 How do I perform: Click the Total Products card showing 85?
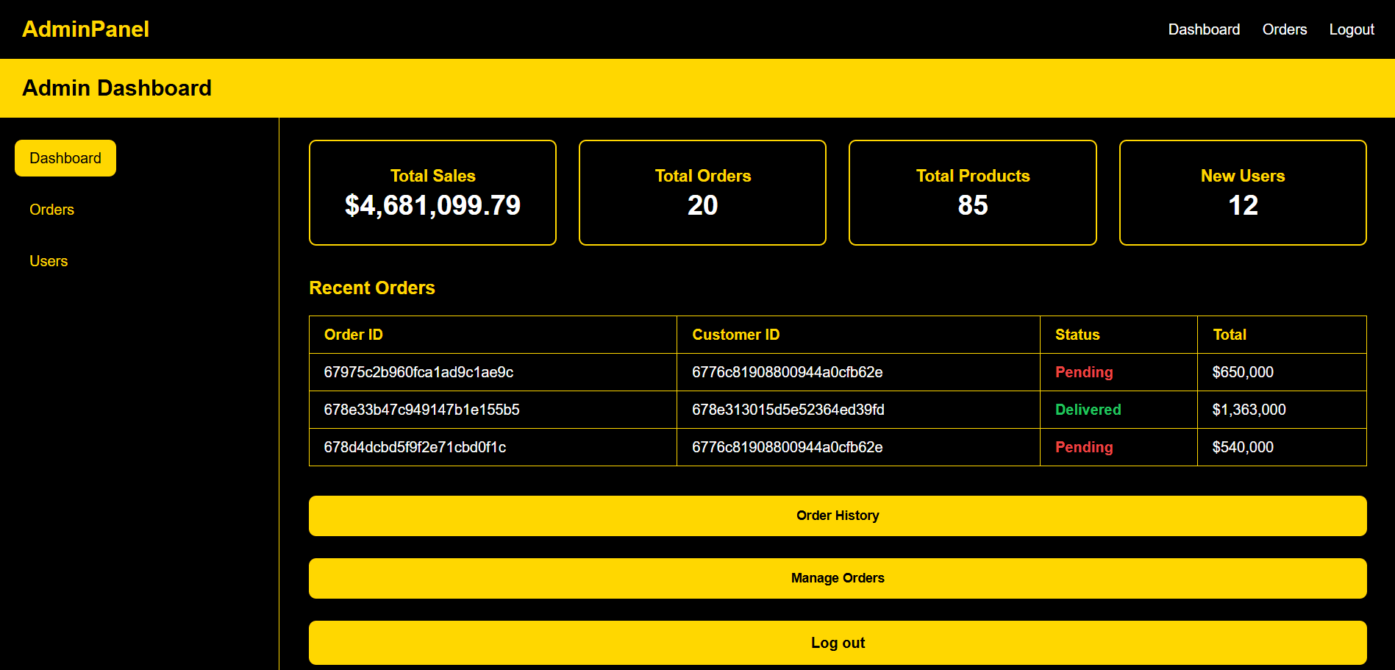click(972, 192)
